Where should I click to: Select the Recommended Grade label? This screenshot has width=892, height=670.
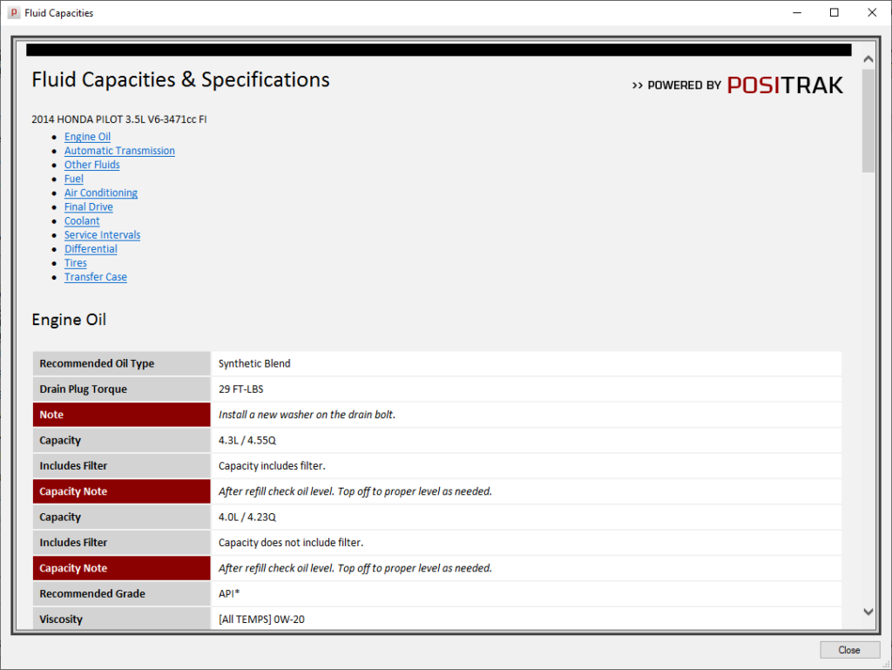click(92, 594)
